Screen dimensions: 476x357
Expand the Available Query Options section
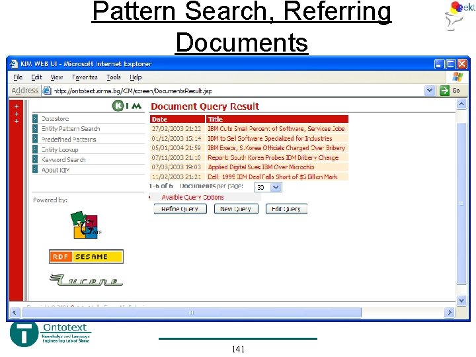coord(192,197)
